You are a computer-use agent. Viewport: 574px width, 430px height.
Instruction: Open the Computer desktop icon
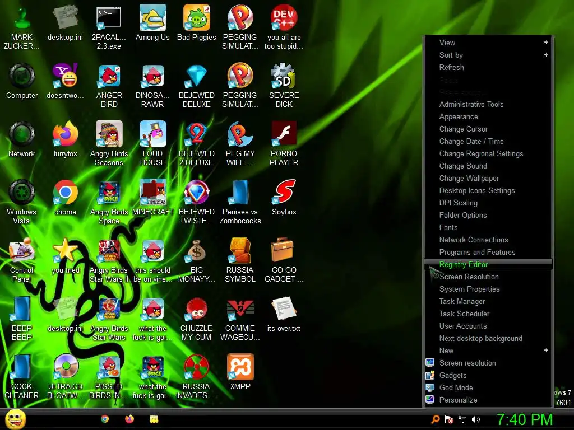click(x=22, y=81)
